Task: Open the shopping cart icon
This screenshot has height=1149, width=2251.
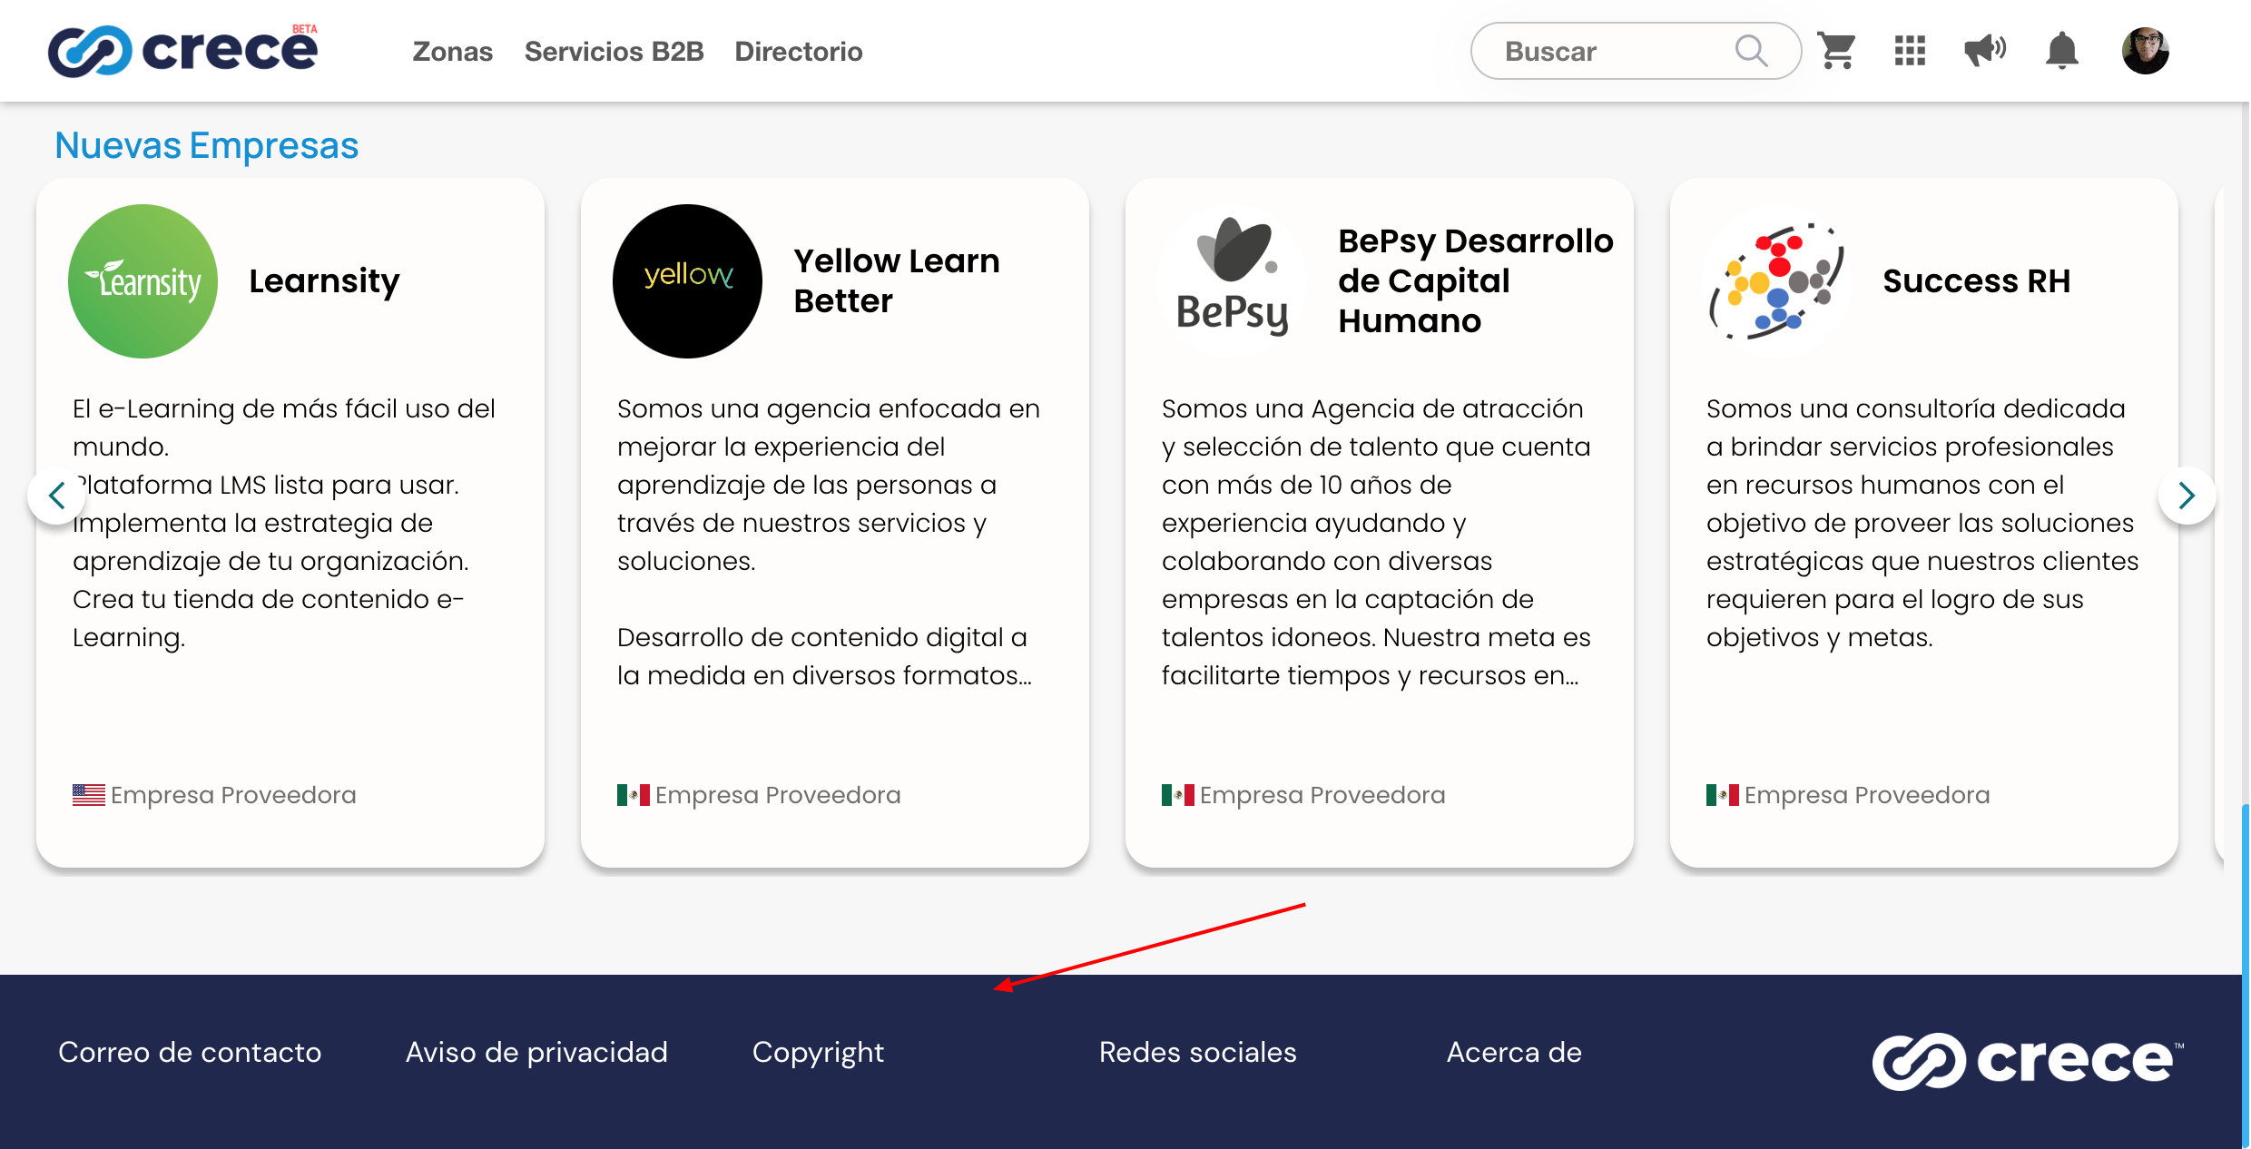Action: click(x=1836, y=51)
